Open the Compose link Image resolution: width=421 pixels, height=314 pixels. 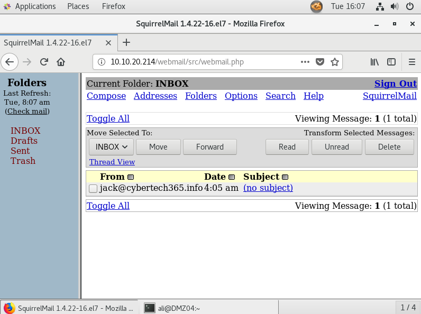[106, 96]
